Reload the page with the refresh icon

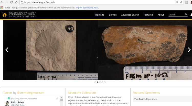coord(11,2)
